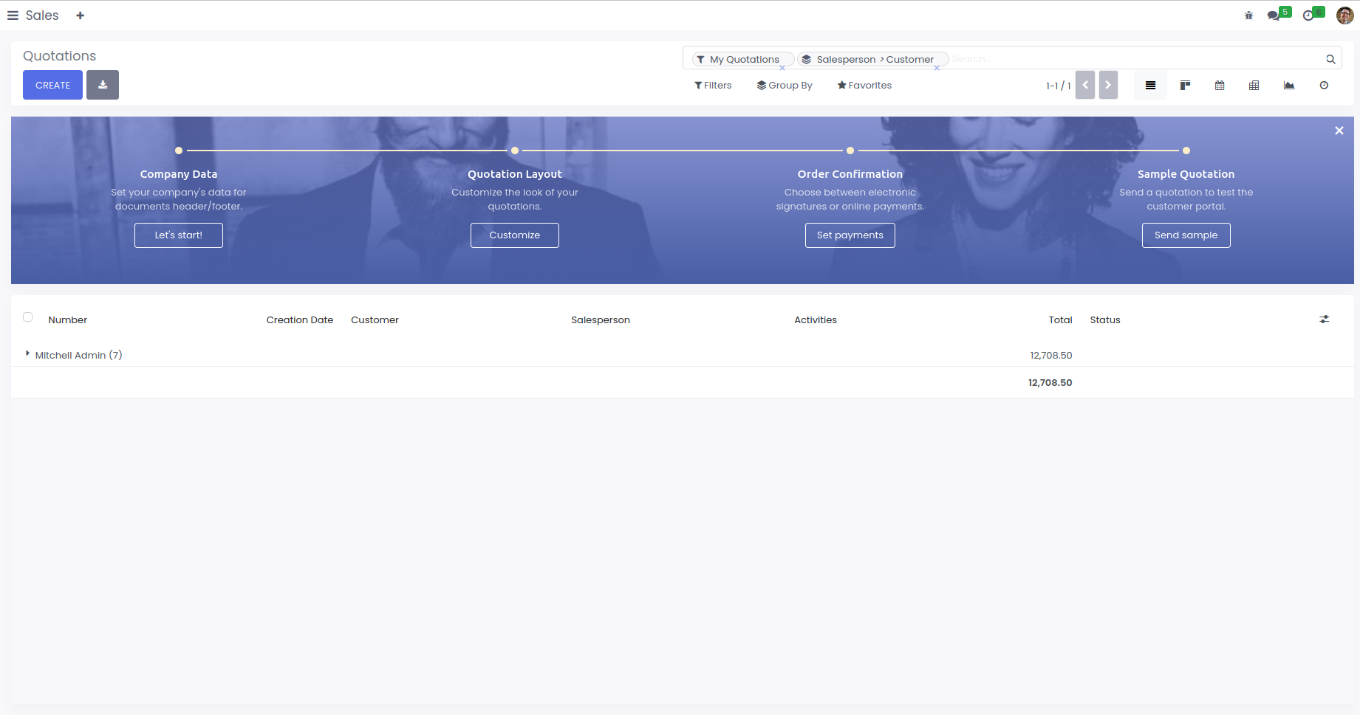1360x715 pixels.
Task: Open optional columns settings toggle
Action: pos(1325,319)
